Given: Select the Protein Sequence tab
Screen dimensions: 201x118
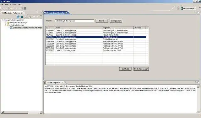Looking at the screenshot, I should [x=53, y=83].
